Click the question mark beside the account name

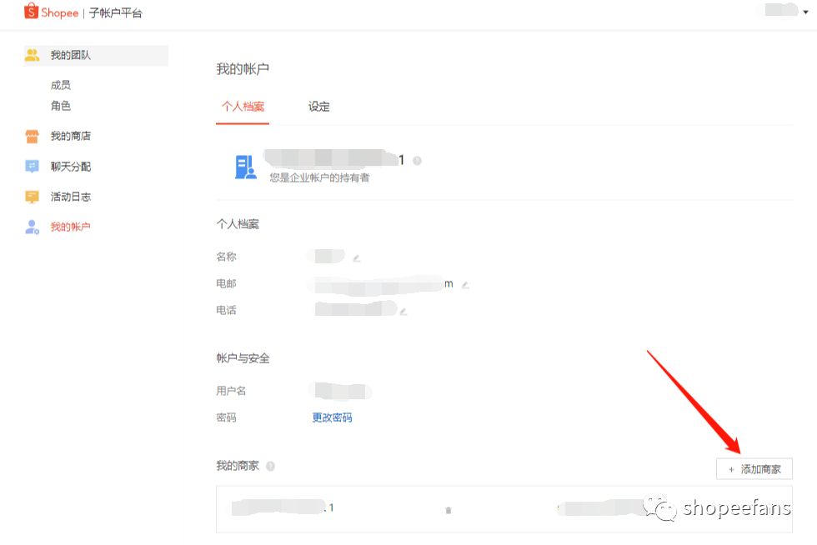pyautogui.click(x=418, y=159)
